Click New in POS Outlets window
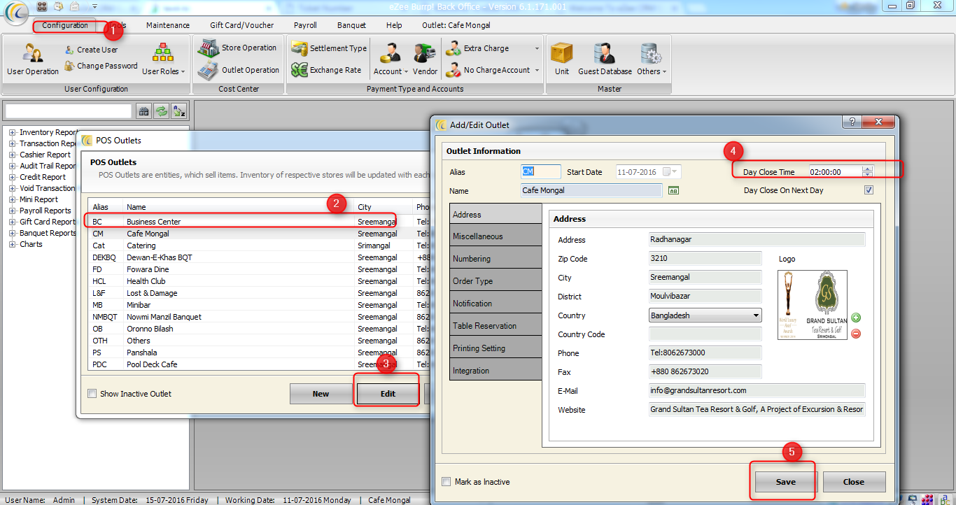The image size is (956, 505). pos(321,394)
